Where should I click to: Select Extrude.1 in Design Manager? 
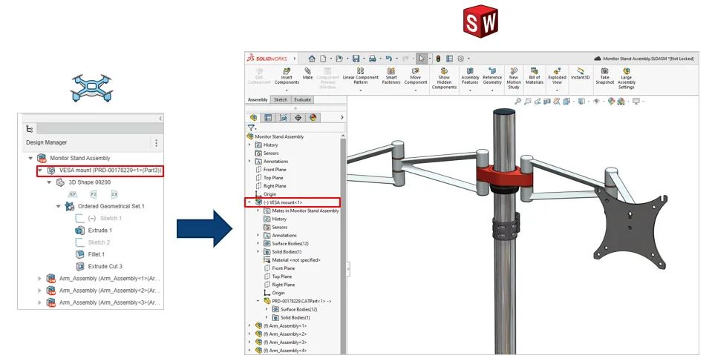tap(100, 230)
